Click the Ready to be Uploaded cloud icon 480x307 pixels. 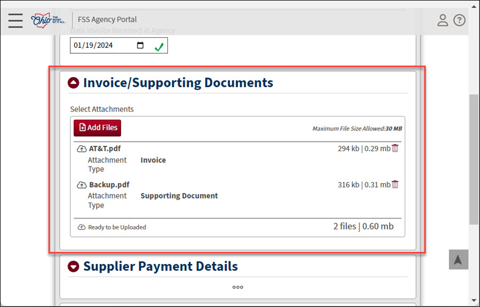pyautogui.click(x=82, y=227)
